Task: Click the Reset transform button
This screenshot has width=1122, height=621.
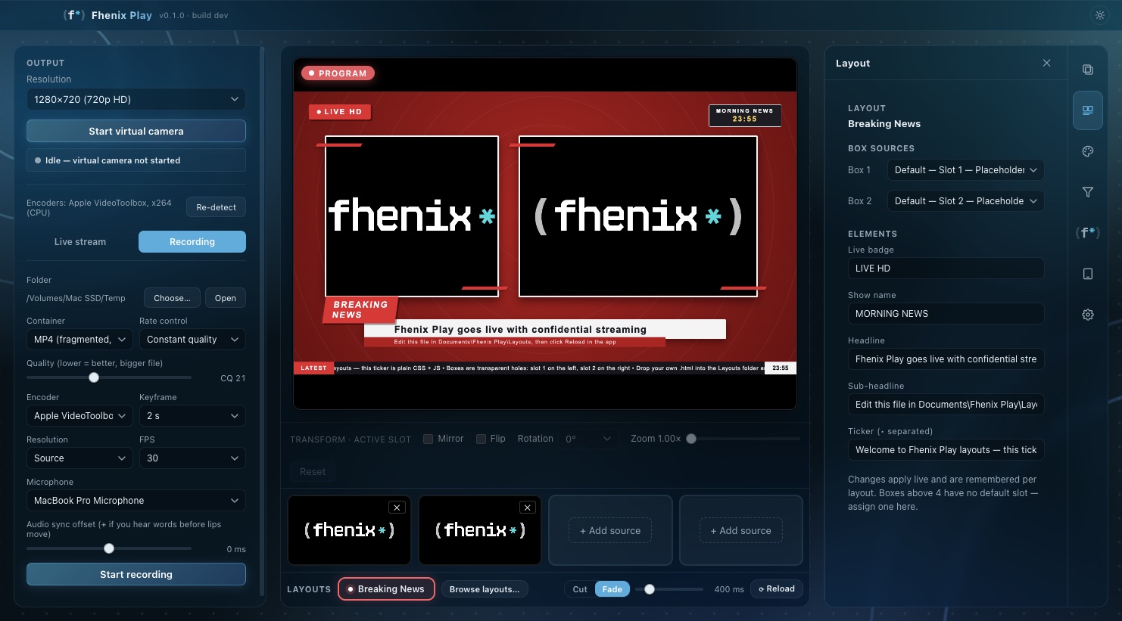Action: pos(313,472)
